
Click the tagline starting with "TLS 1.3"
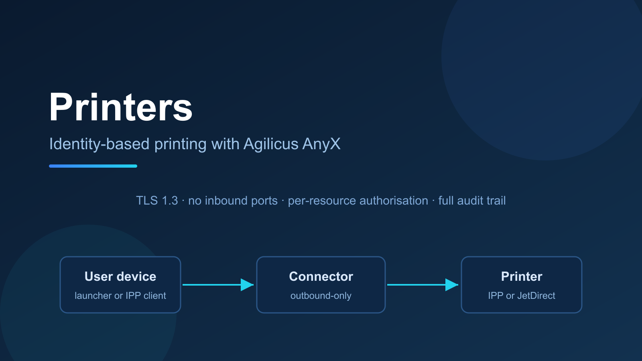coord(321,201)
